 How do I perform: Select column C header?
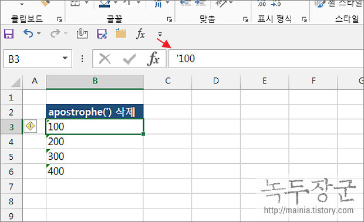tap(167, 81)
